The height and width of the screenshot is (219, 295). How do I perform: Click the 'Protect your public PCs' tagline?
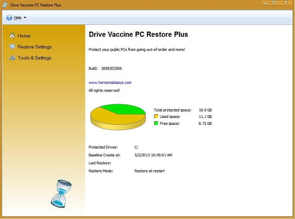point(137,50)
